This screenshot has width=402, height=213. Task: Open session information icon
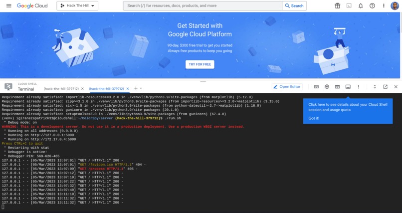(x=348, y=87)
